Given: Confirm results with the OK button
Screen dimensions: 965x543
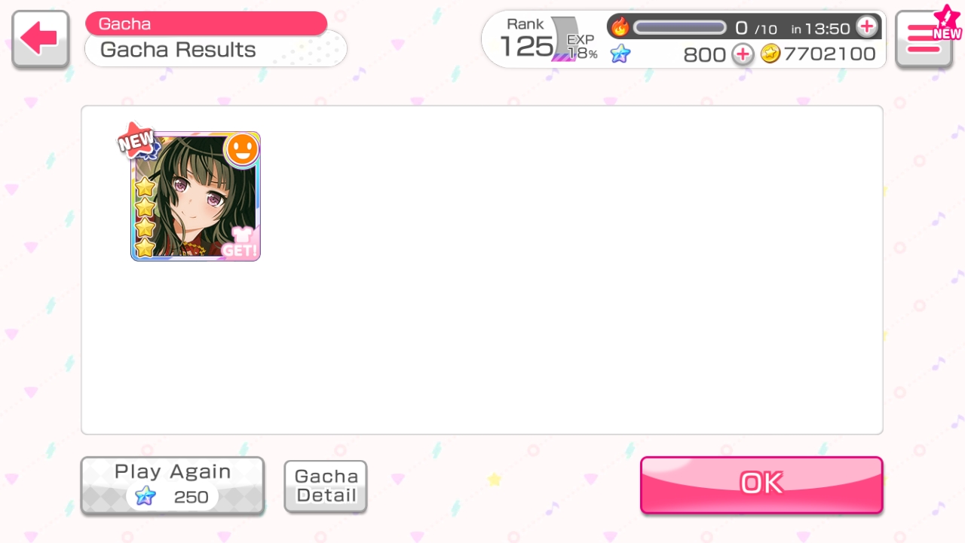Looking at the screenshot, I should (761, 484).
